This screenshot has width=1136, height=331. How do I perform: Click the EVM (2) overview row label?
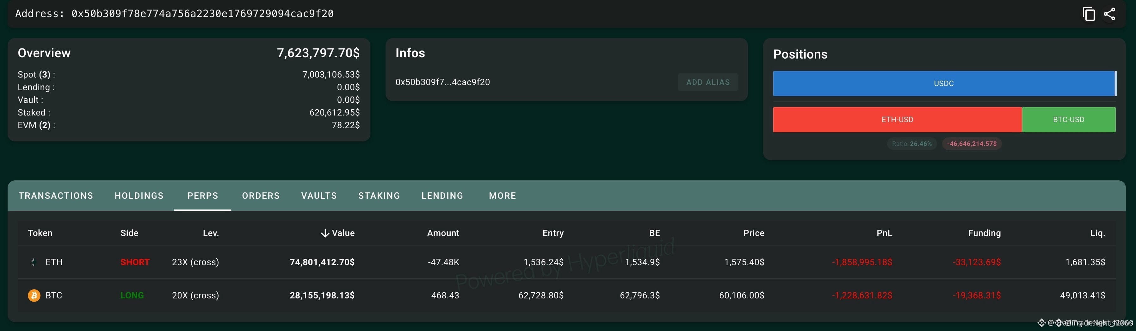(36, 125)
